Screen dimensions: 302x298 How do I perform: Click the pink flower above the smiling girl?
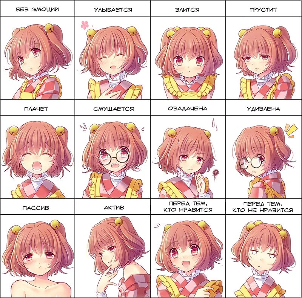click(x=85, y=25)
